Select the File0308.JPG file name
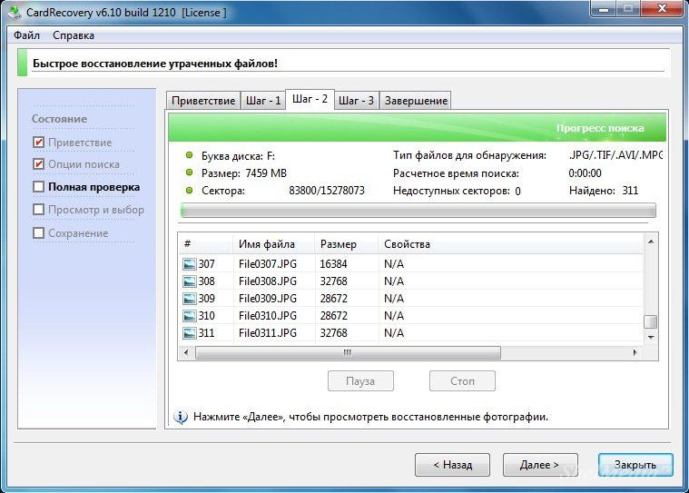This screenshot has width=689, height=493. [x=268, y=281]
